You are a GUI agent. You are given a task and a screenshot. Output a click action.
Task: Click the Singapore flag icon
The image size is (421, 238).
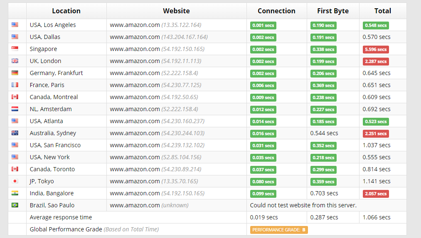pyautogui.click(x=15, y=49)
